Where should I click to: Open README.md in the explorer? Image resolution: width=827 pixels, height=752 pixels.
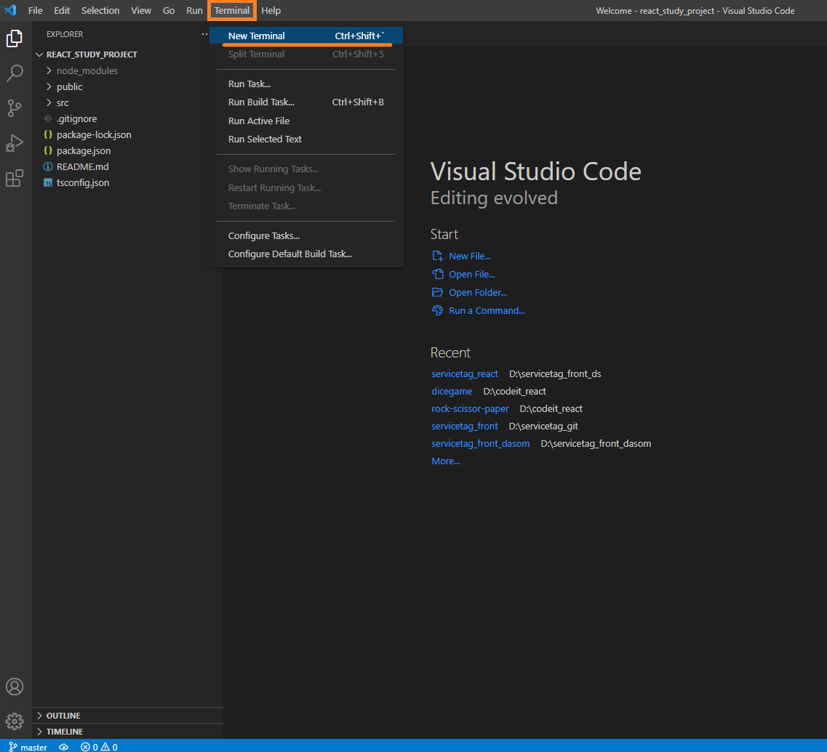[x=127, y=166]
